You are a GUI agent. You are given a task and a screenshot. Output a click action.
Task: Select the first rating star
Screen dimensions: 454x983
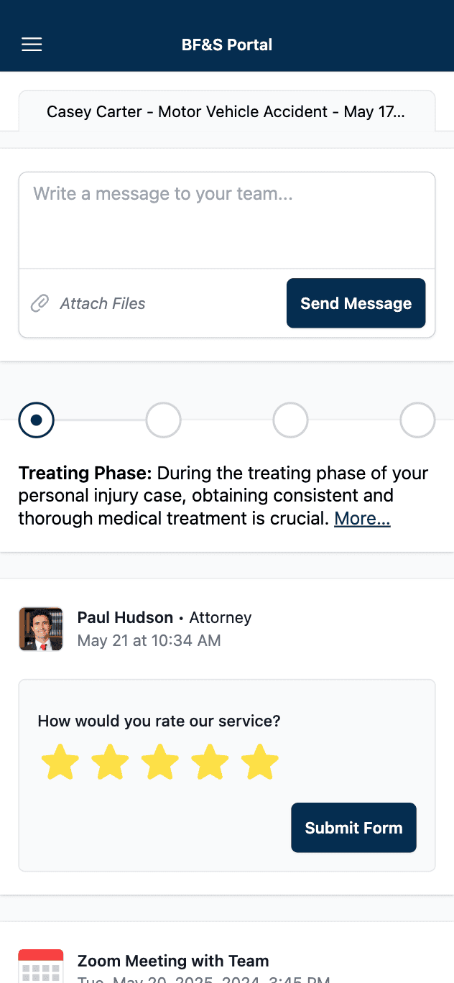pyautogui.click(x=60, y=762)
